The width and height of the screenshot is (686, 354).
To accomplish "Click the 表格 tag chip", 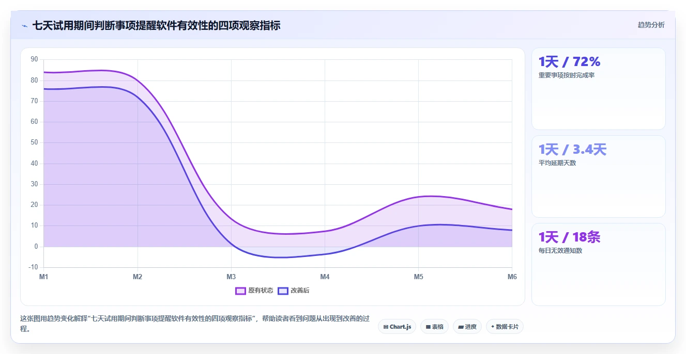I will click(434, 327).
